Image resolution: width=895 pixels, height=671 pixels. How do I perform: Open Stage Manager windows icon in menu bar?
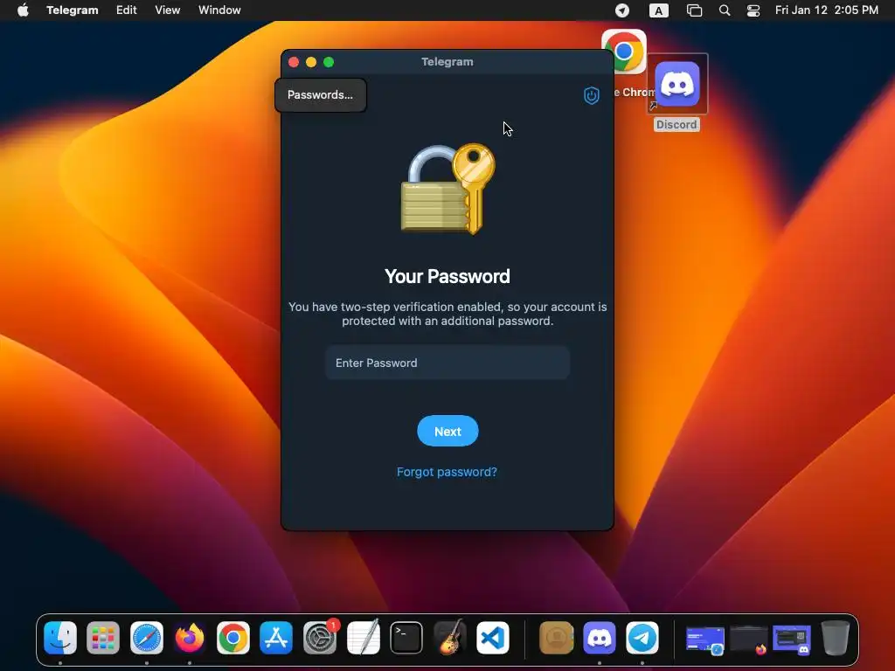point(694,10)
